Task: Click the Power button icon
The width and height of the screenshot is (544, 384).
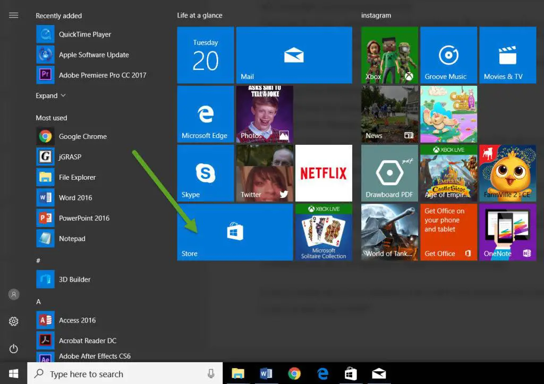Action: point(13,348)
